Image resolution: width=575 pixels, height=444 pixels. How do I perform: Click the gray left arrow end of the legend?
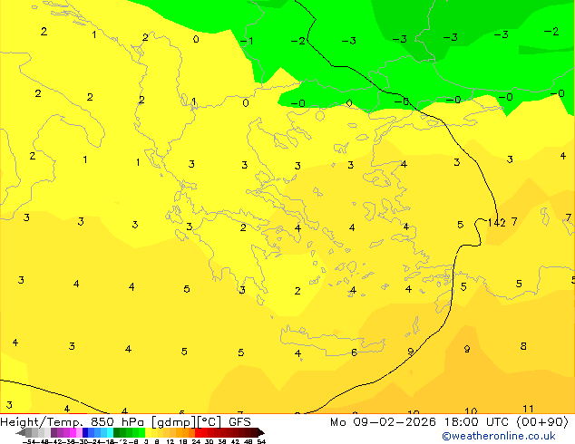tap(21, 433)
